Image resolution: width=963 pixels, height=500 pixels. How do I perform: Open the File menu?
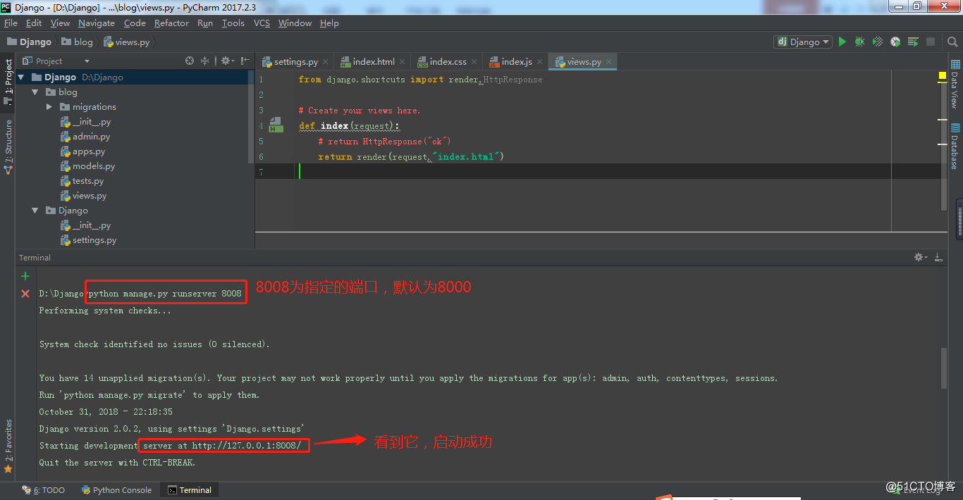[x=11, y=23]
